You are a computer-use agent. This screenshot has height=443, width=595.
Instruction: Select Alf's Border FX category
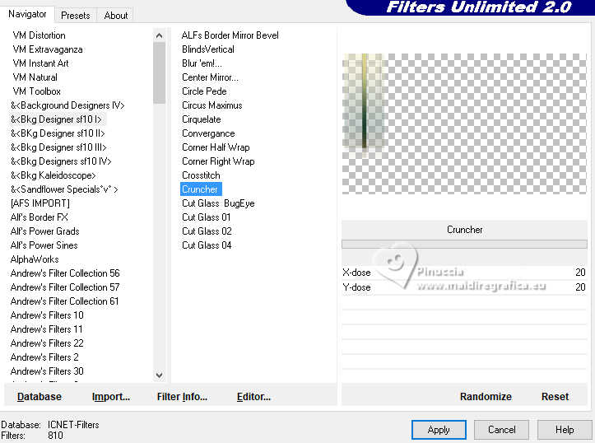tap(39, 217)
